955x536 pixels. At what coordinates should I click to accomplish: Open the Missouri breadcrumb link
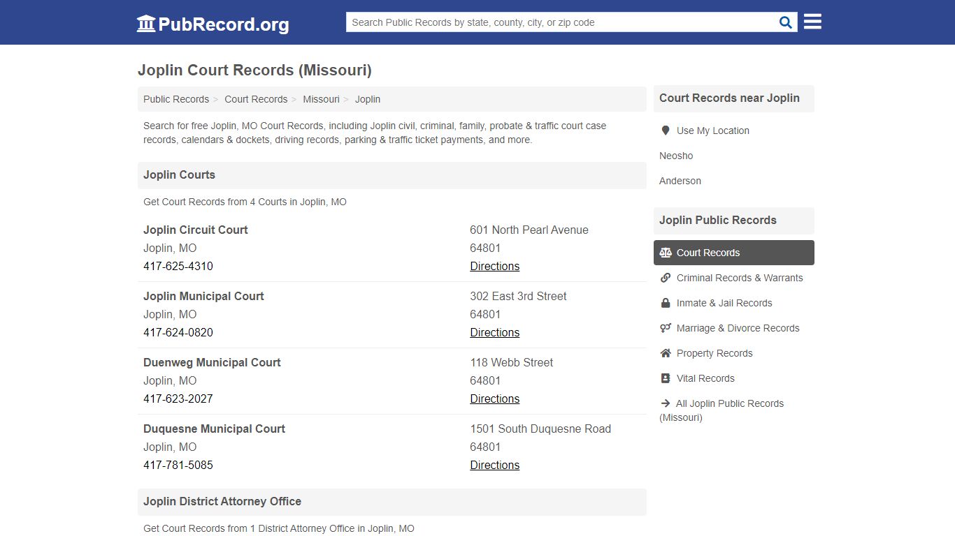point(321,99)
